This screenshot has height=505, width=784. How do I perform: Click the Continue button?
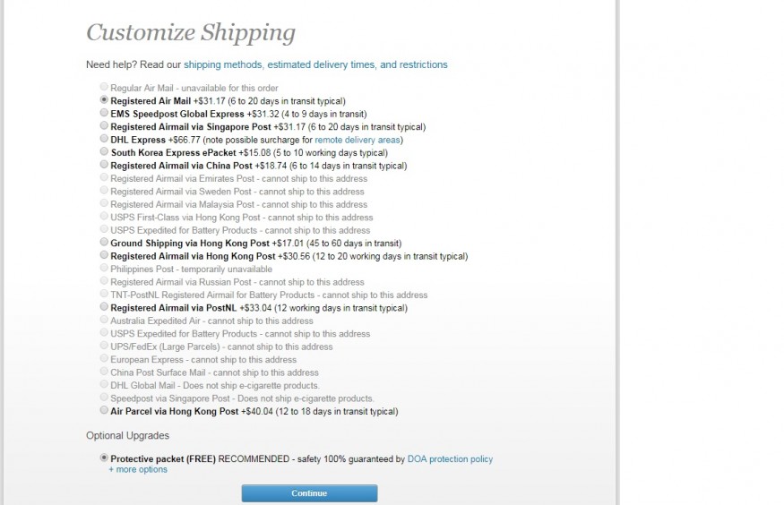point(309,493)
